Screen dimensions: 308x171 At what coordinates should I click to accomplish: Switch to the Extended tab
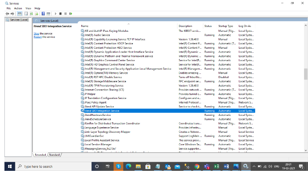[40, 155]
